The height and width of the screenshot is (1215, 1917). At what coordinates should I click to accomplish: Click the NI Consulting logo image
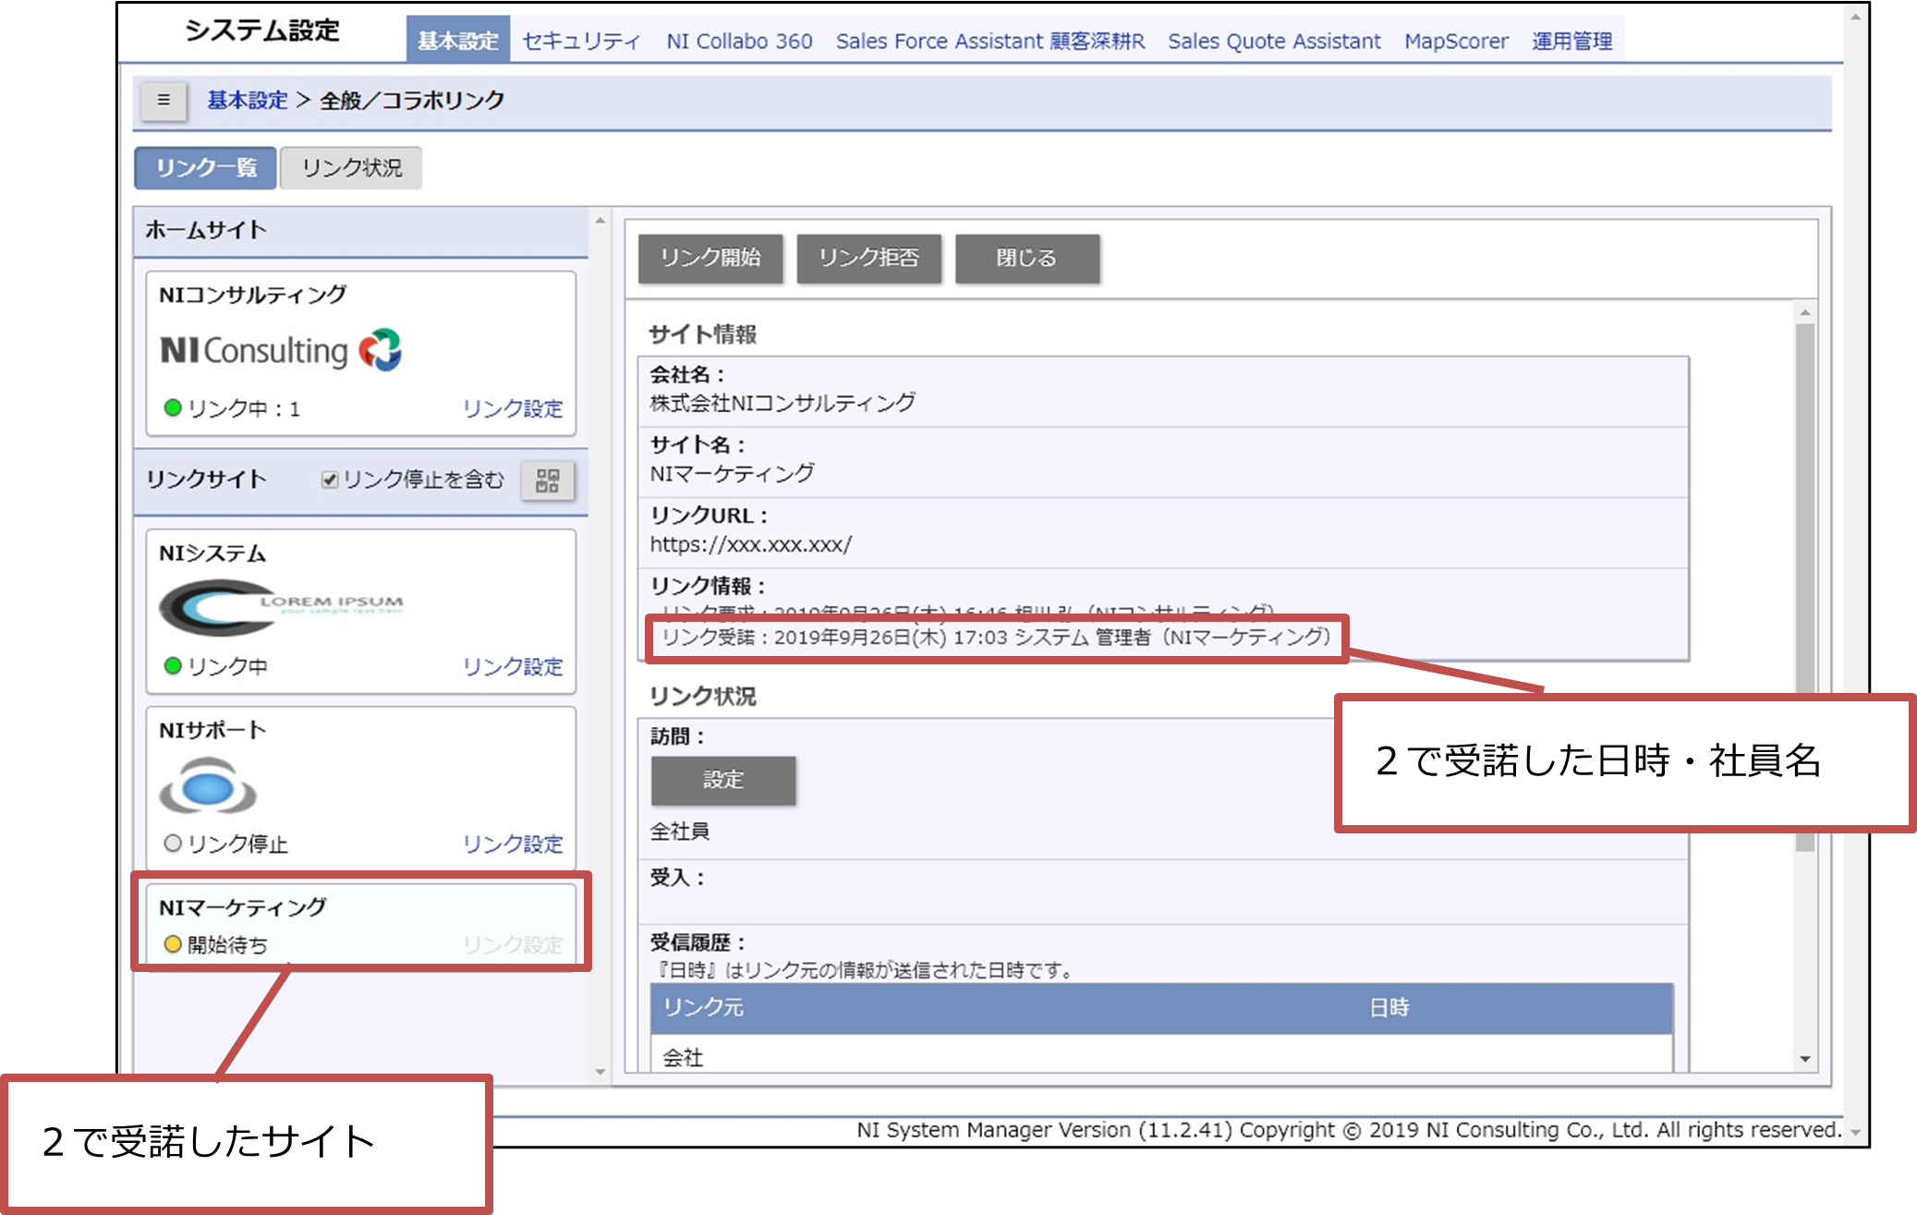(x=281, y=350)
